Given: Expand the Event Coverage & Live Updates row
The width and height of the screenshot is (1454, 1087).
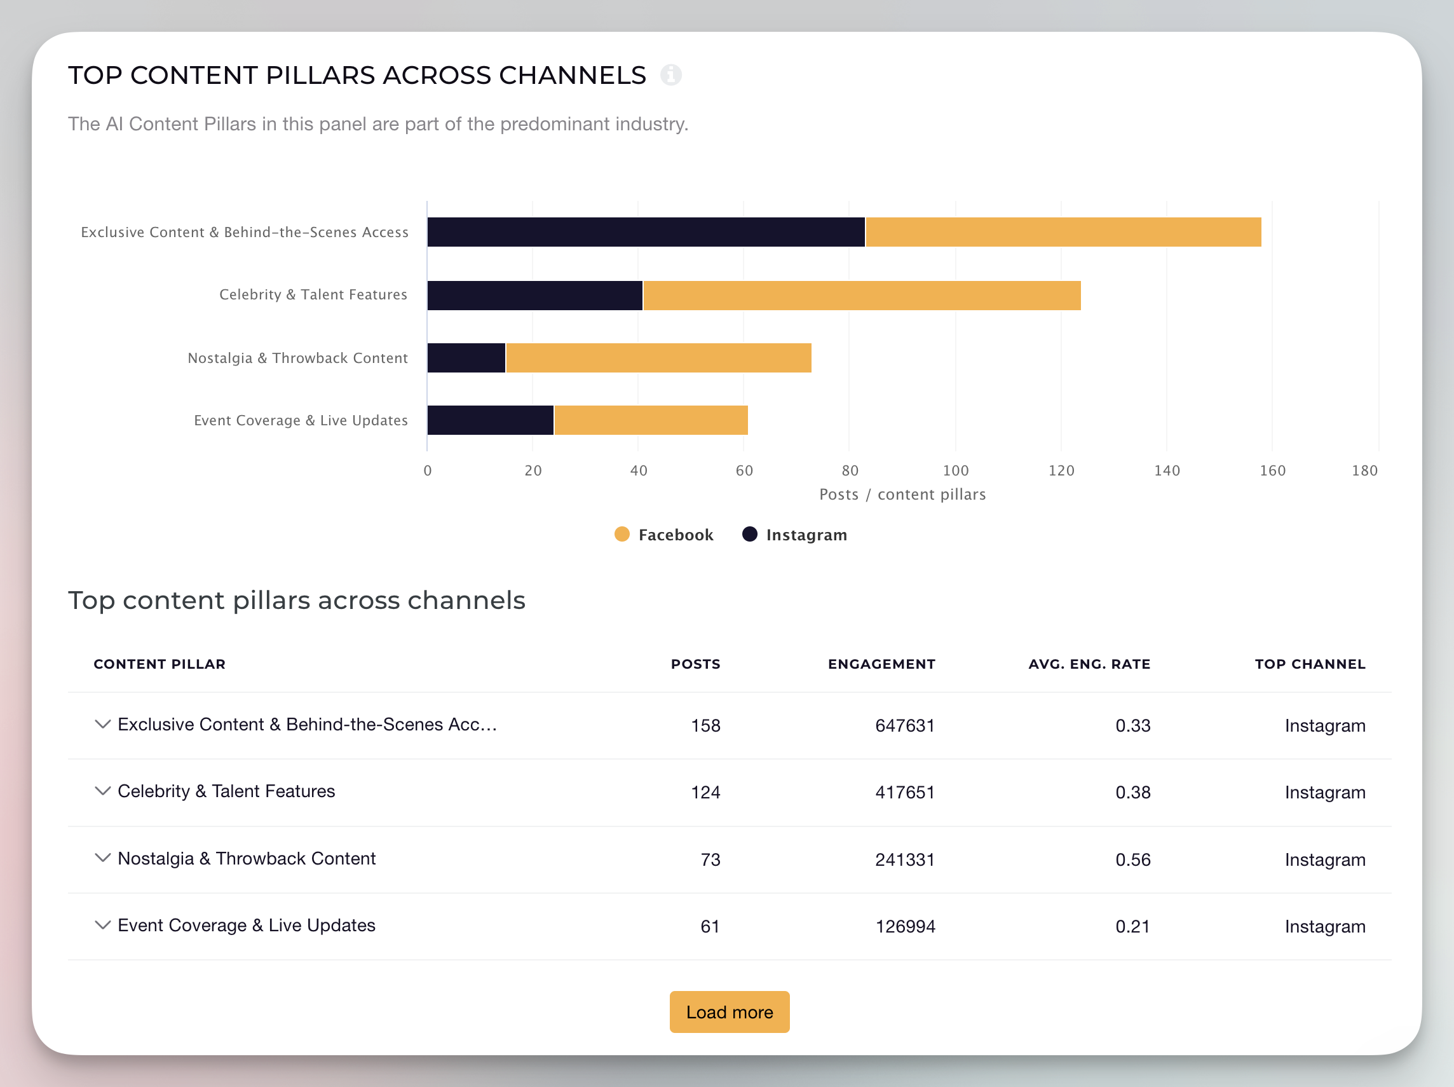Looking at the screenshot, I should click(102, 924).
